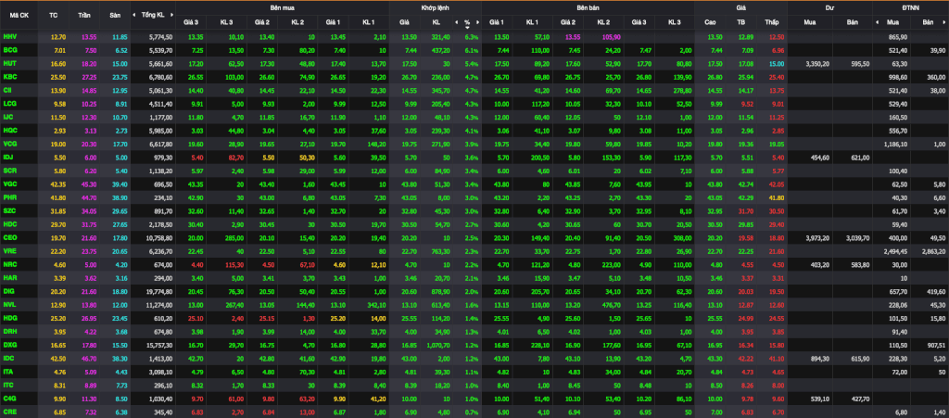Open stock symbol HUT
The width and height of the screenshot is (949, 418).
coord(9,64)
